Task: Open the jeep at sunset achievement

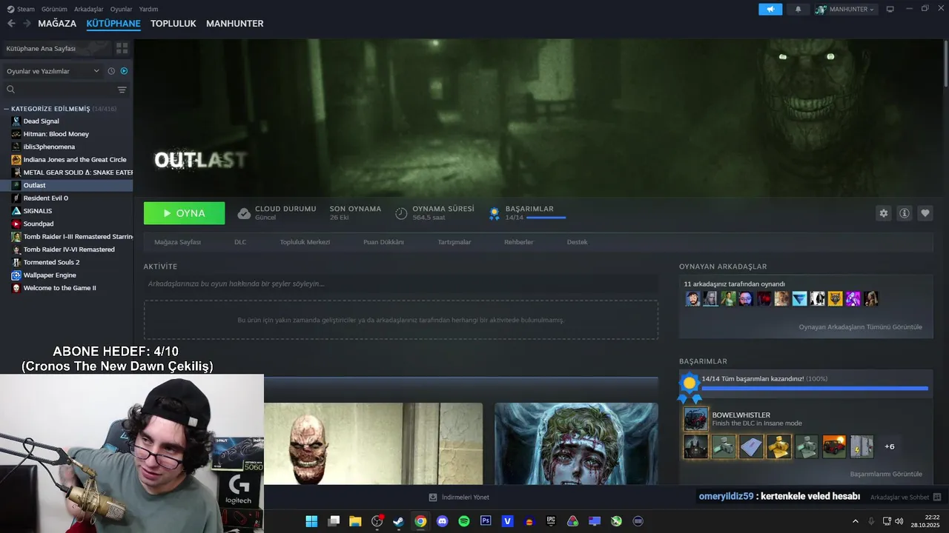Action: coord(834,446)
